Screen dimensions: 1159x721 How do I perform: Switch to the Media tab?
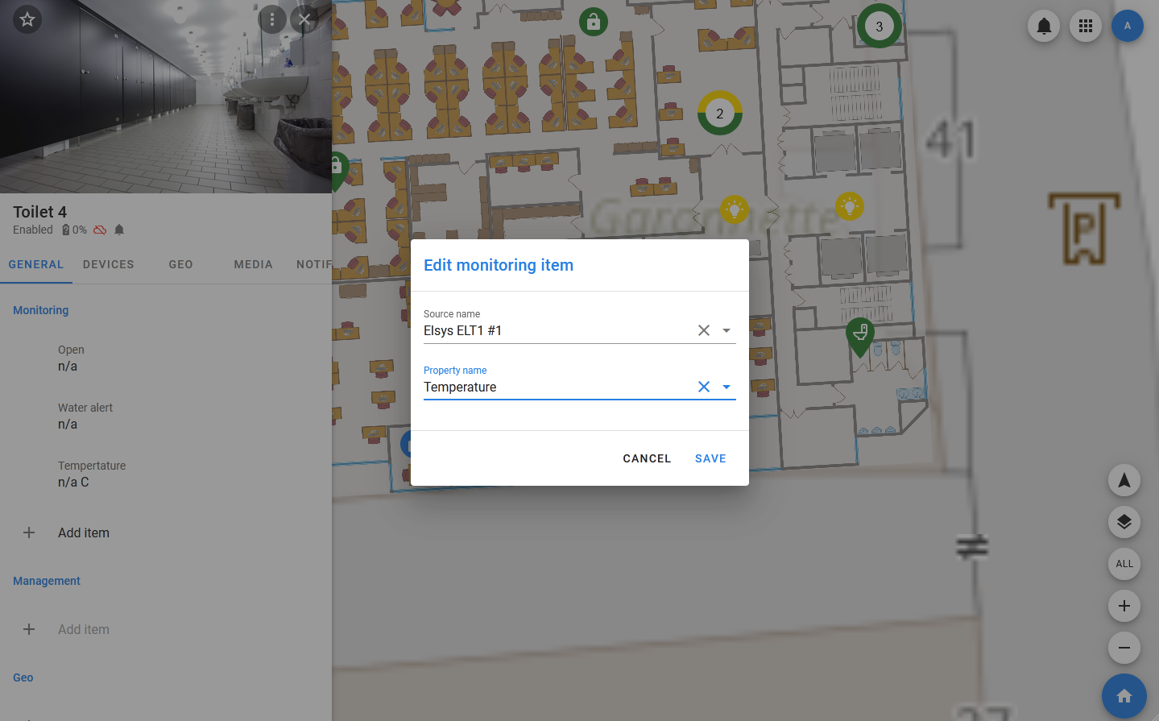[253, 264]
